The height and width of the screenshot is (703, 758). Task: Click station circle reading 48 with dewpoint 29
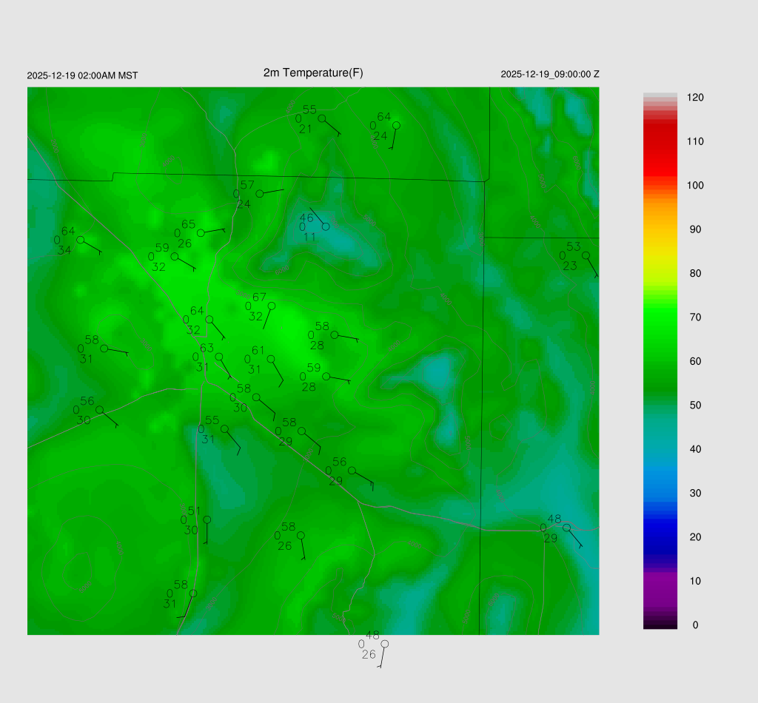coord(566,528)
